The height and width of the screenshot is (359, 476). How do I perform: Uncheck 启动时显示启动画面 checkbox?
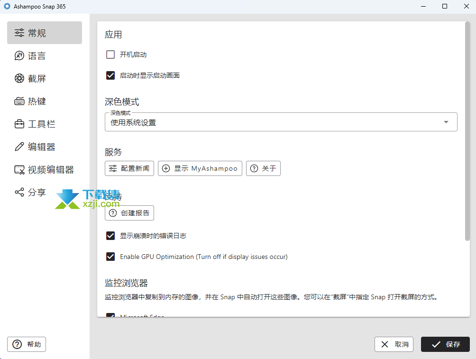[110, 75]
